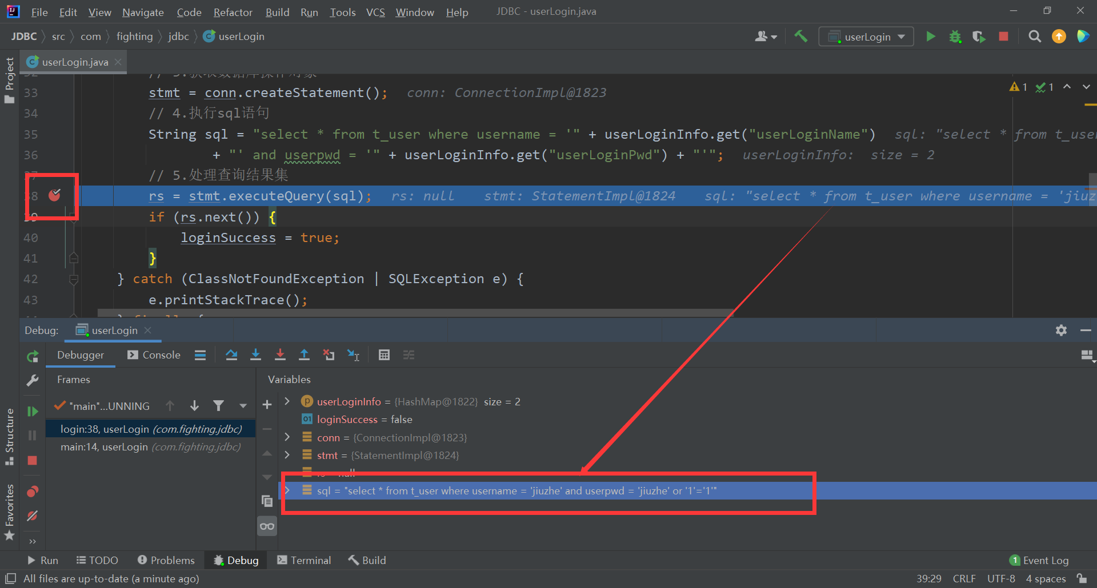The height and width of the screenshot is (588, 1097).
Task: Open the Refactor menu
Action: point(233,12)
